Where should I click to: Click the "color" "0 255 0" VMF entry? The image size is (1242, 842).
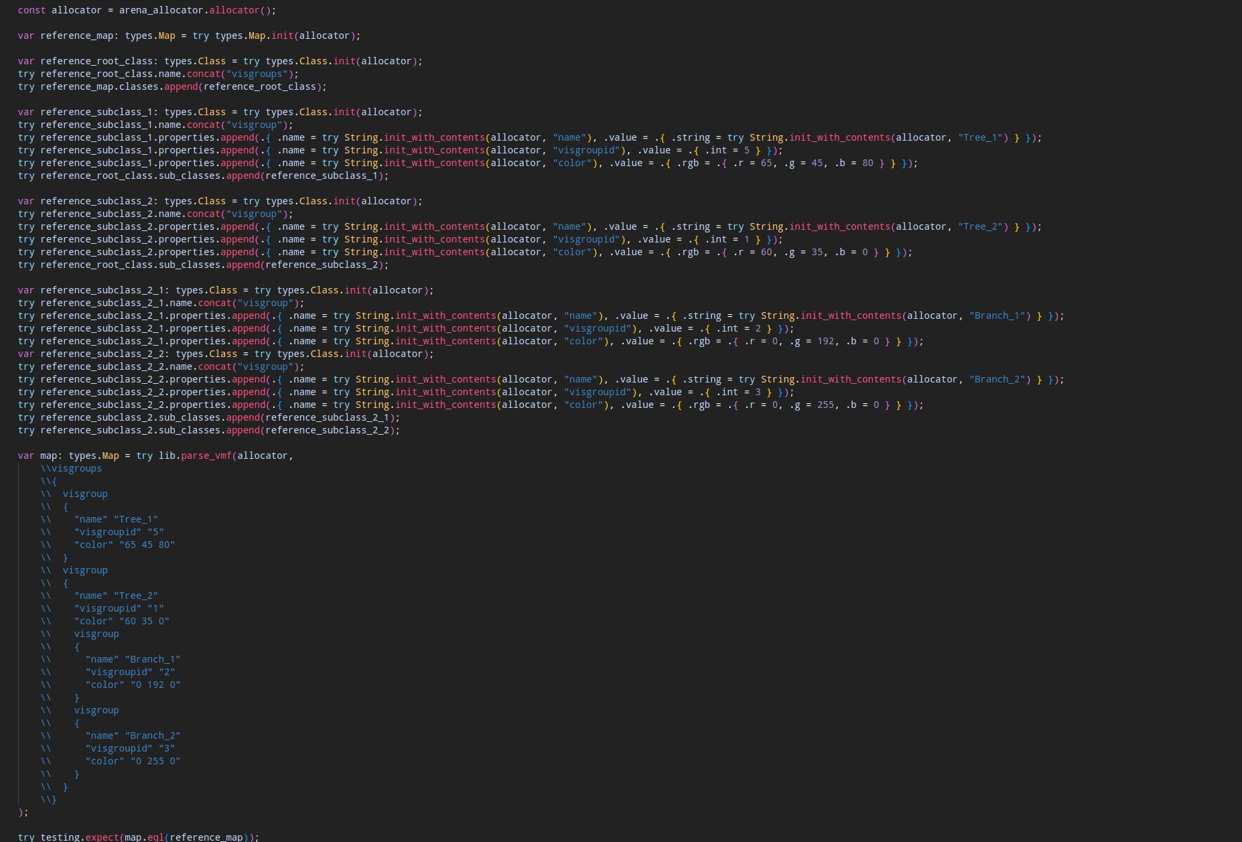(133, 760)
